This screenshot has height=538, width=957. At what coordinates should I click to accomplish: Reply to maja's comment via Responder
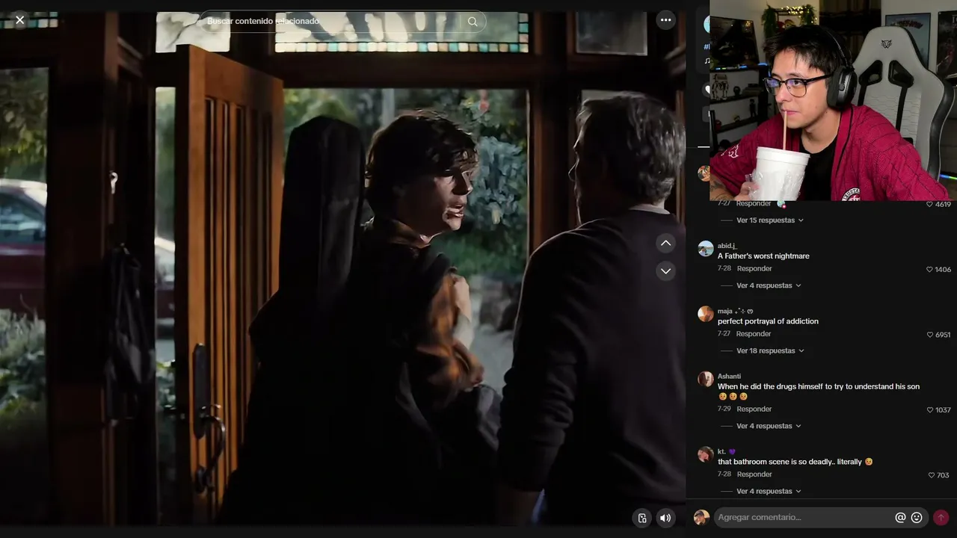pos(754,334)
